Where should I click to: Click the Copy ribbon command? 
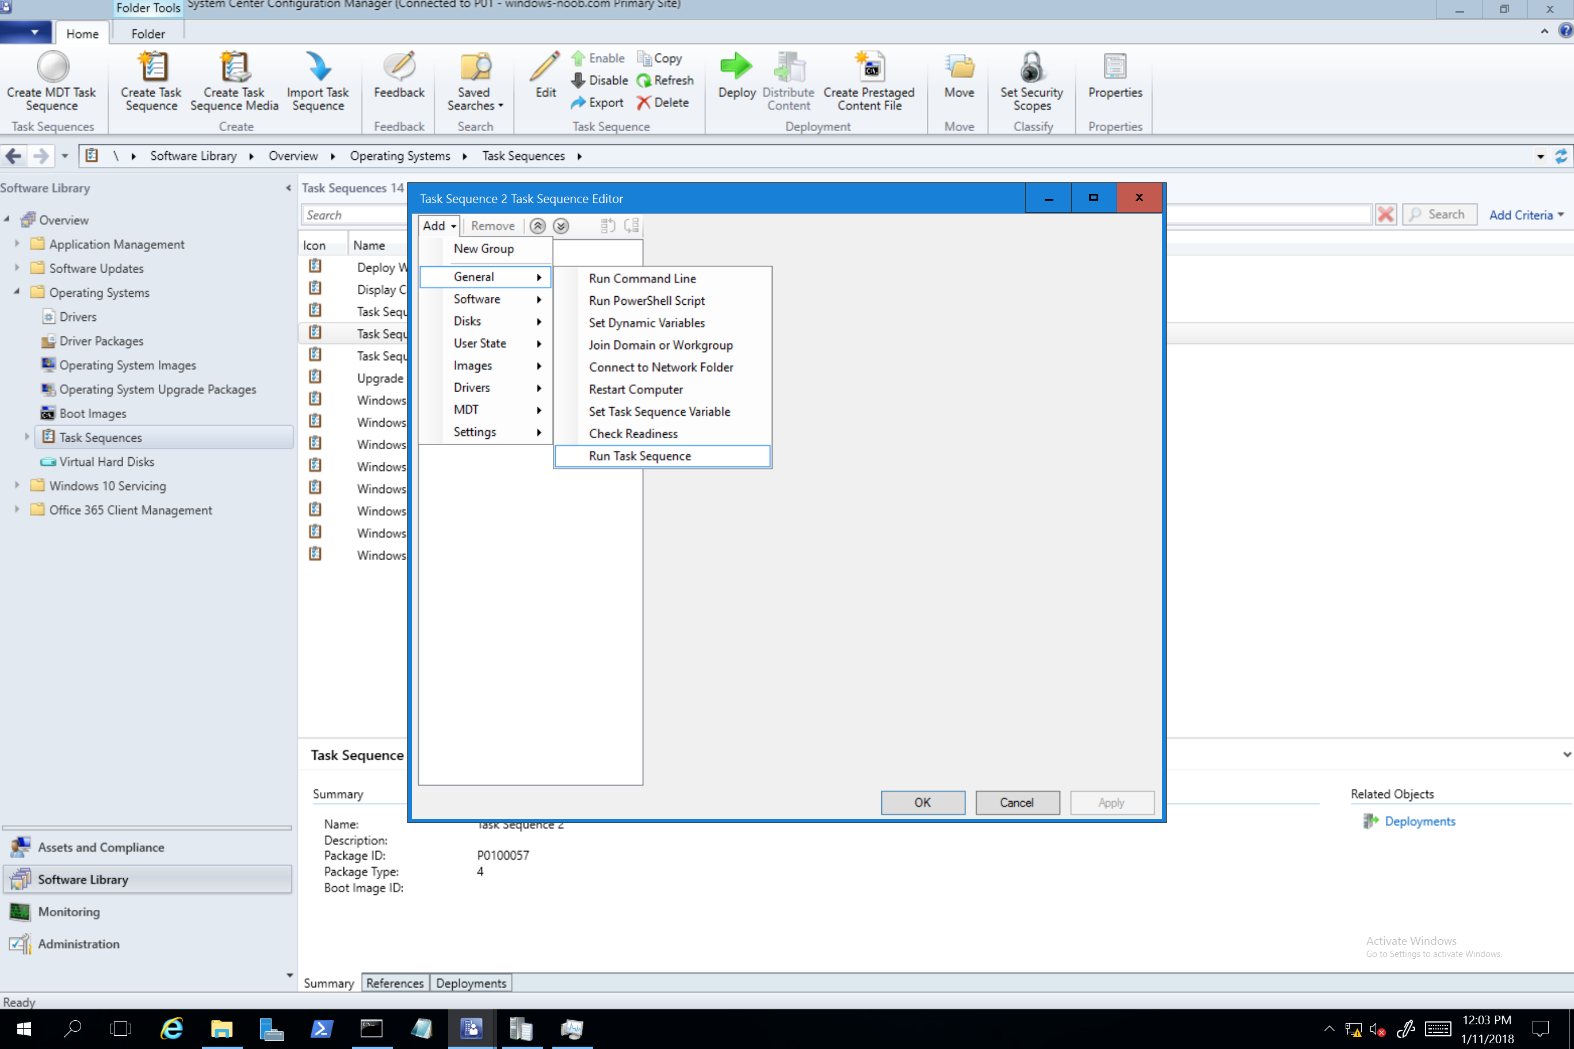click(x=659, y=58)
